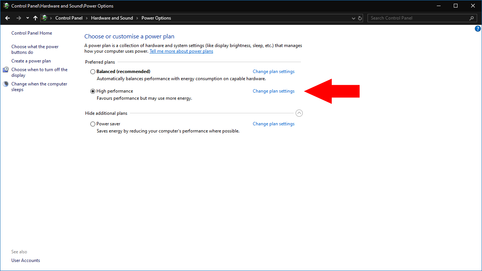Refresh the Power Options page
482x271 pixels.
(360, 18)
